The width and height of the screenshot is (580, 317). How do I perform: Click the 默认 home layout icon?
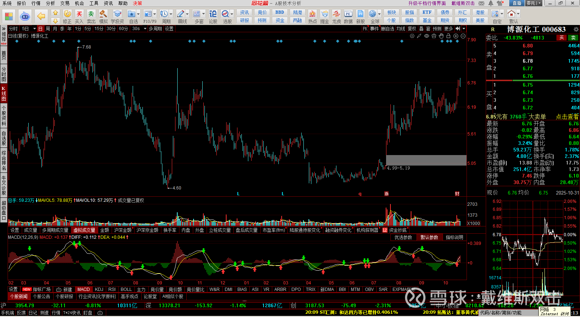click(x=511, y=14)
